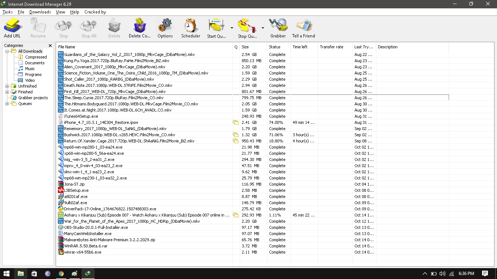Expand the Finished category

pos(6,92)
